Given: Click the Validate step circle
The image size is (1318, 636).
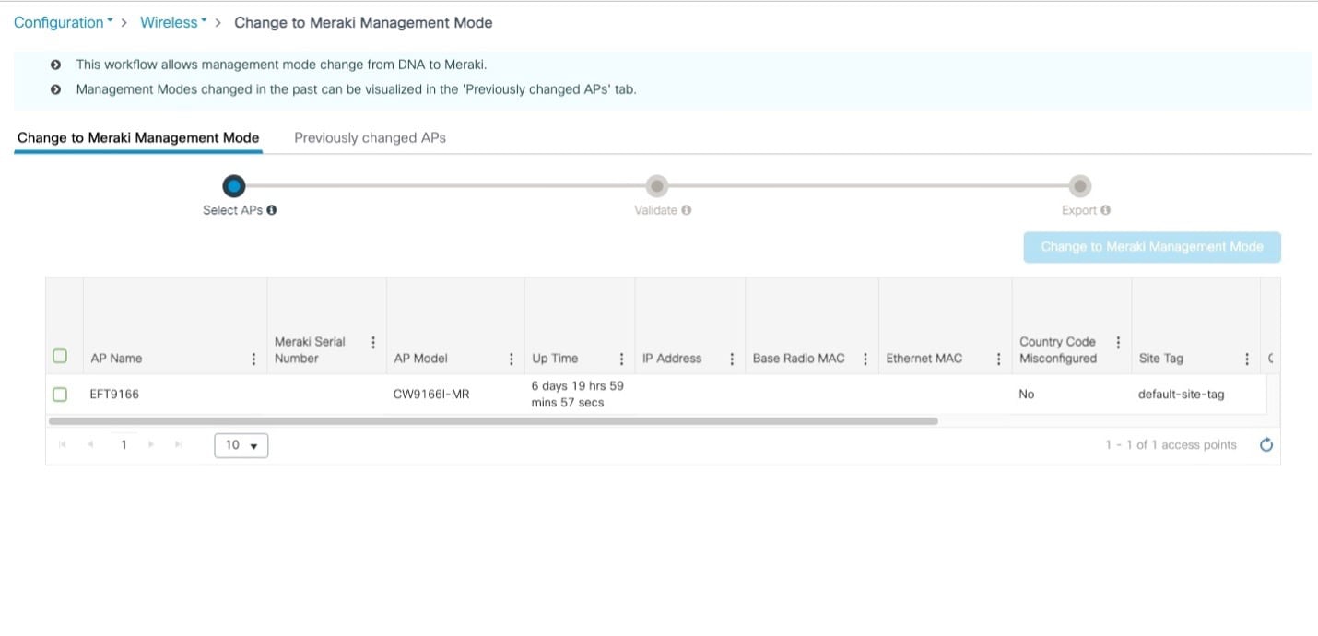Looking at the screenshot, I should [x=656, y=186].
